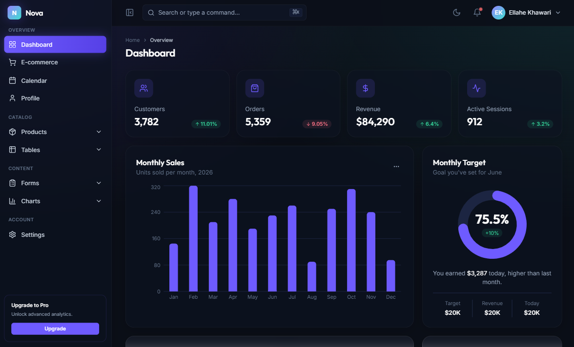Click the Forms clipboard icon
Screen dimensions: 574x347
(13, 183)
